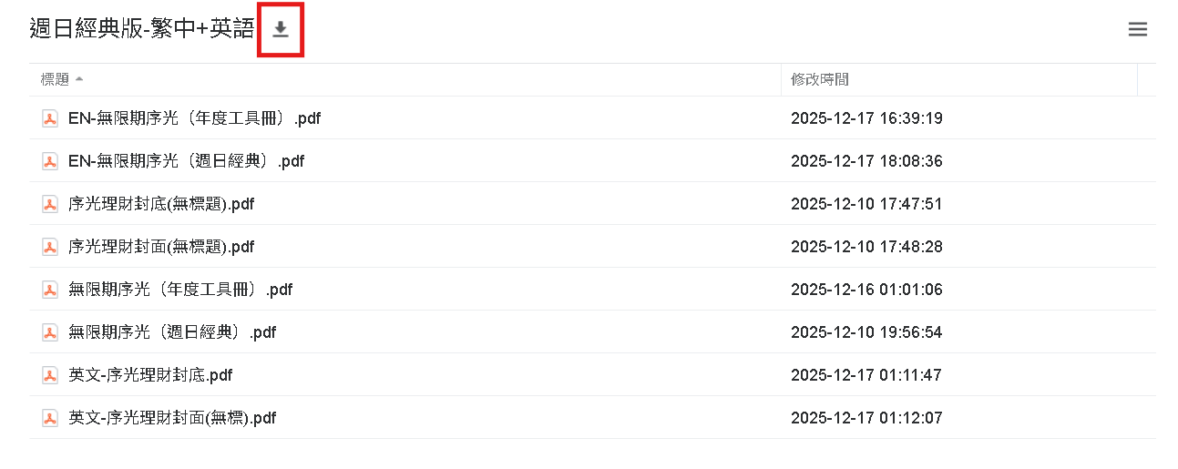The image size is (1178, 469).
Task: Sort files by 修改時間 column
Action: point(820,80)
